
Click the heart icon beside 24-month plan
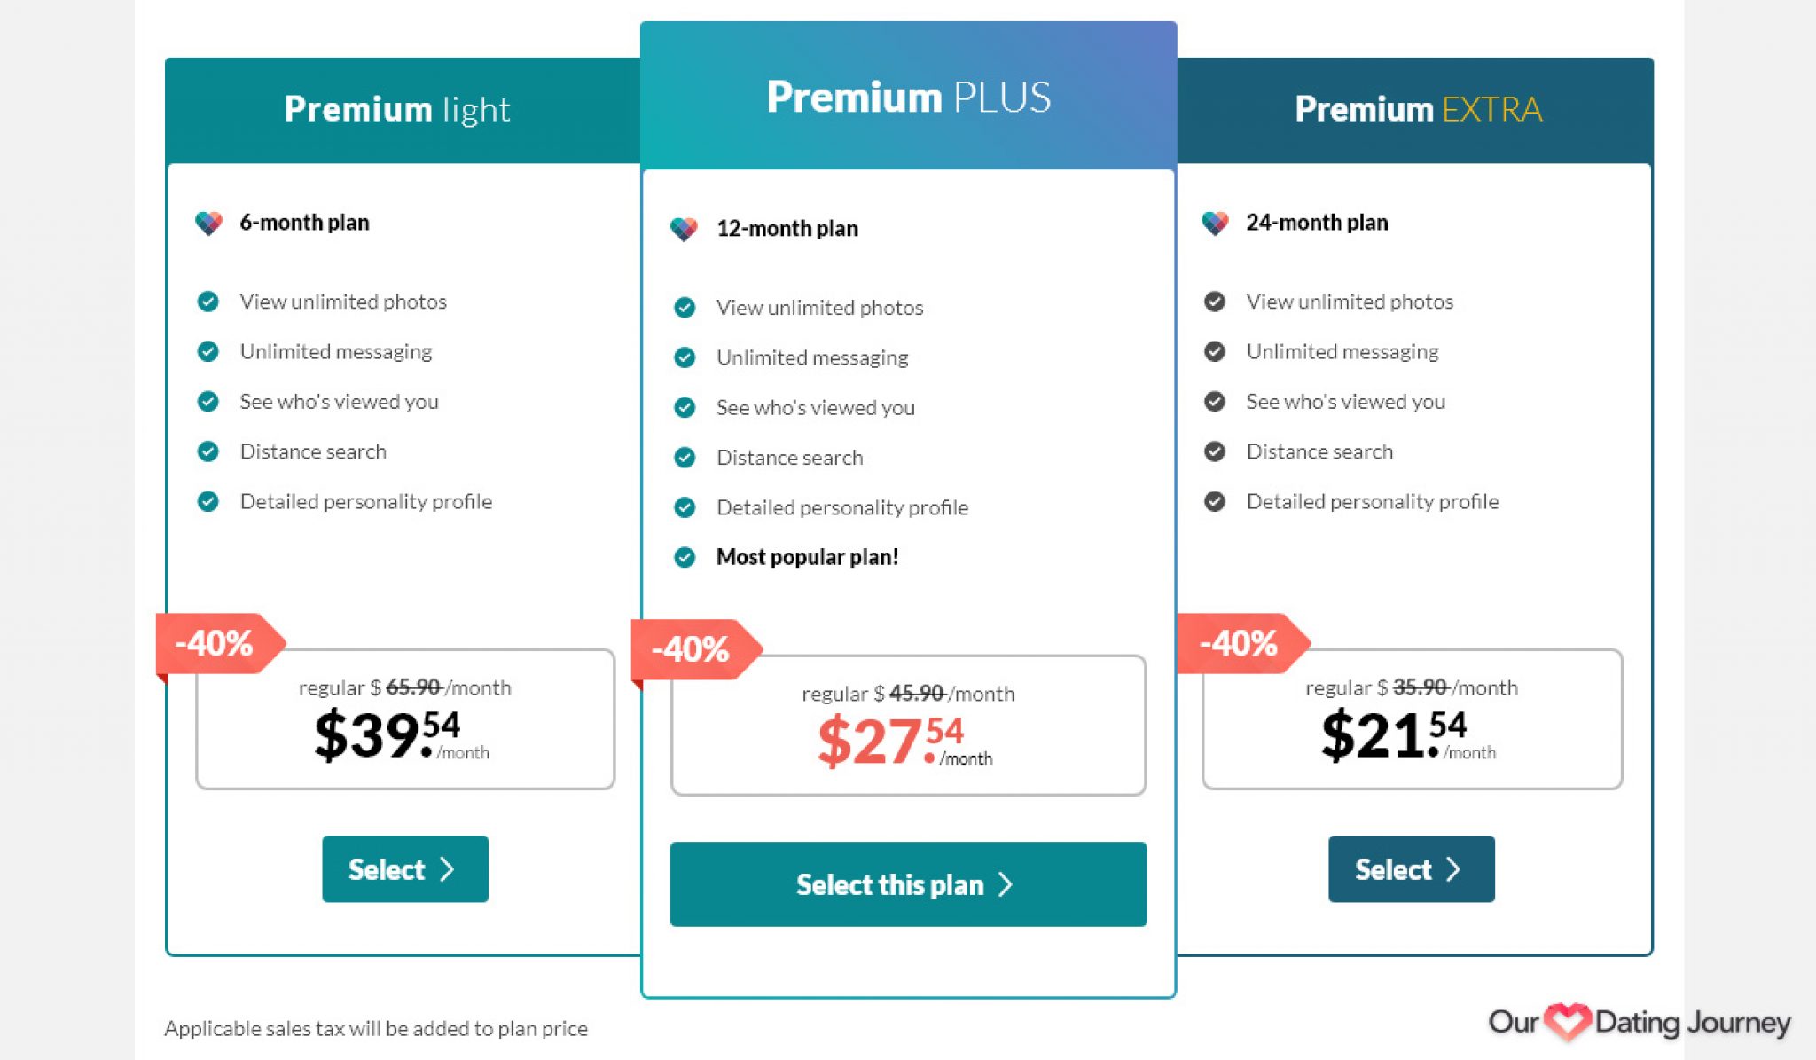point(1216,223)
